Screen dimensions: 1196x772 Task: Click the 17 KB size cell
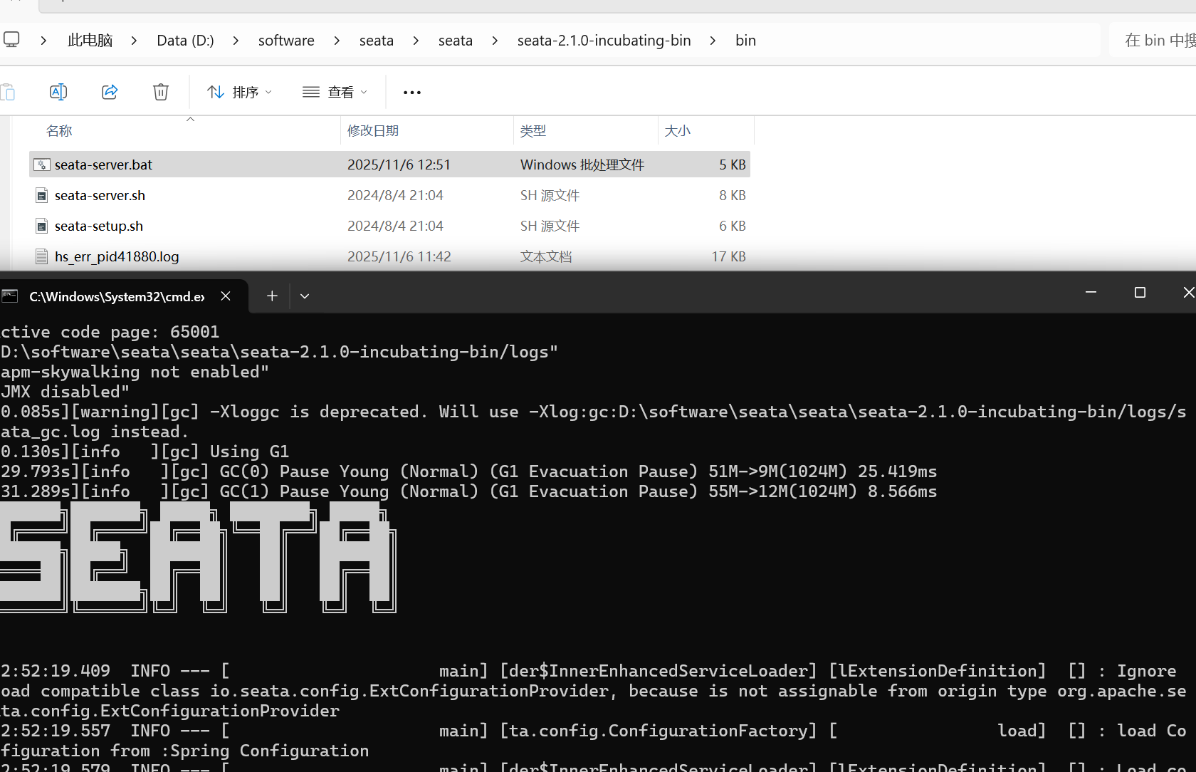[x=728, y=256]
